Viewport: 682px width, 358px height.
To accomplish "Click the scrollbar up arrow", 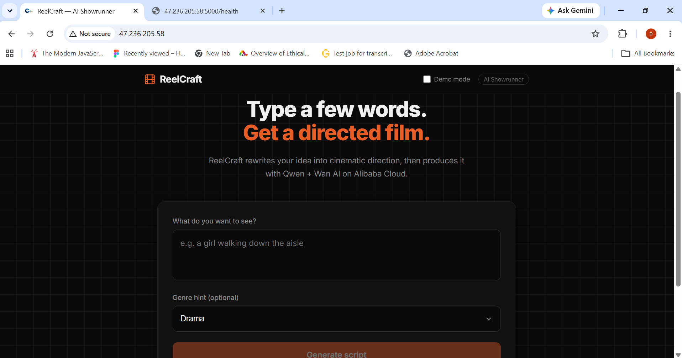I will click(x=678, y=69).
